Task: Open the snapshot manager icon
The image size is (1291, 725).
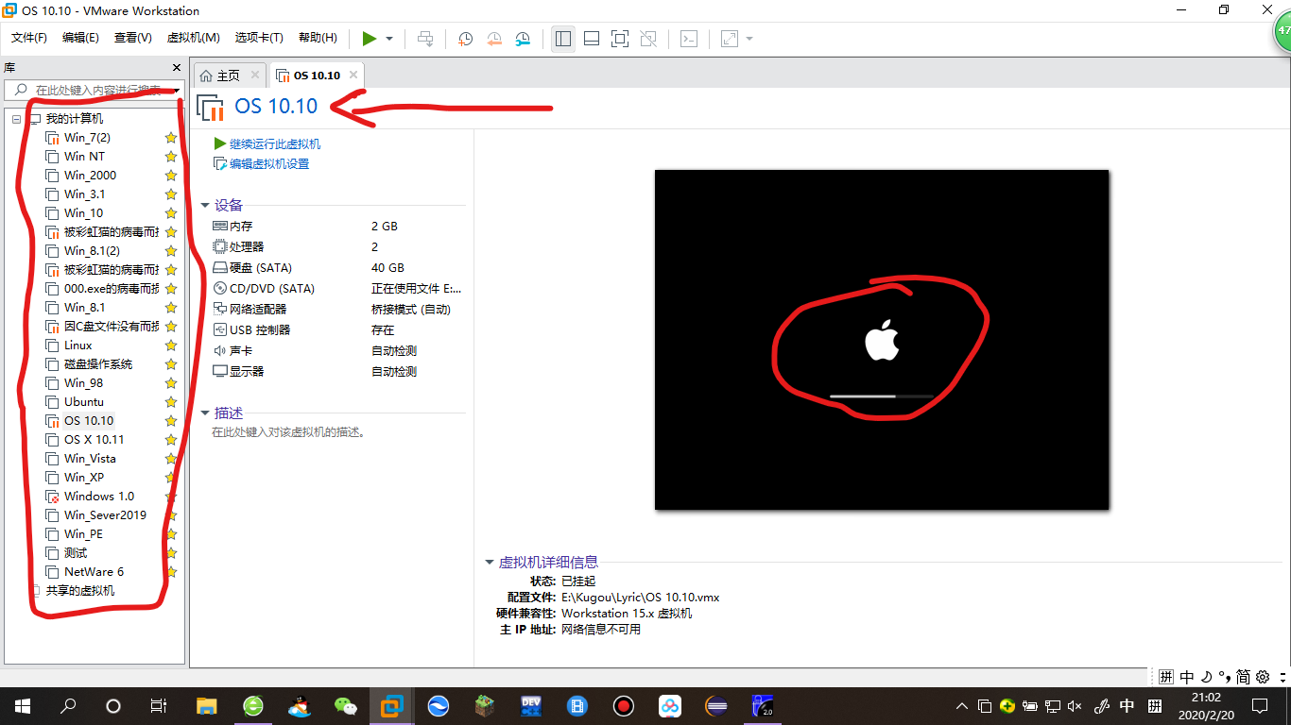Action: coord(522,39)
